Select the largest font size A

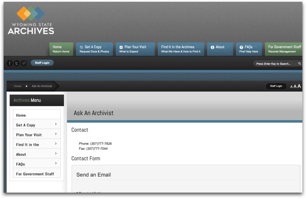(299, 86)
